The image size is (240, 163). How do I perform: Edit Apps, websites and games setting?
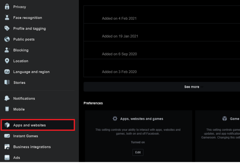[138, 152]
